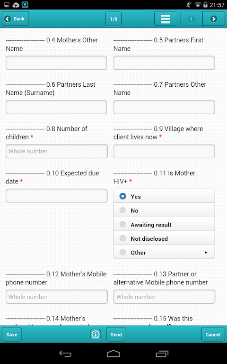Choose Not disclosed option
Screen dimensions: 227x364
(164, 238)
